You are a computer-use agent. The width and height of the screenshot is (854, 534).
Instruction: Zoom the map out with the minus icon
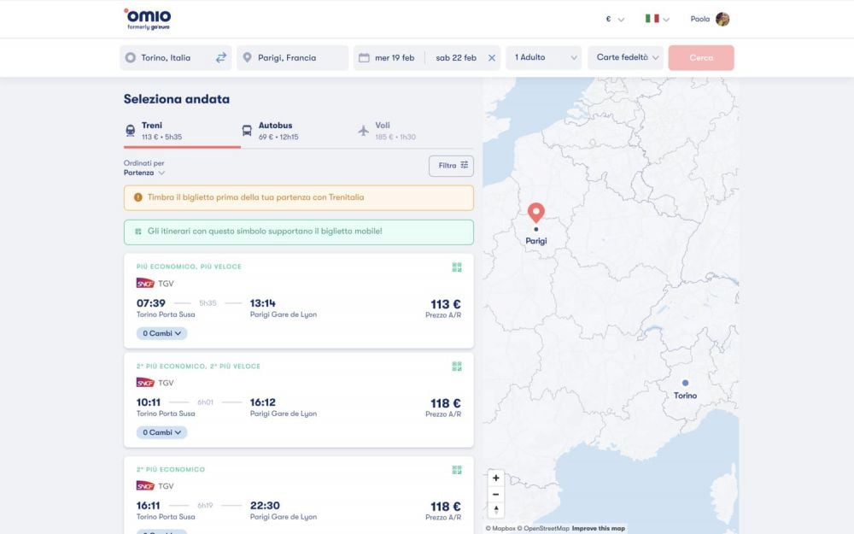click(x=495, y=495)
